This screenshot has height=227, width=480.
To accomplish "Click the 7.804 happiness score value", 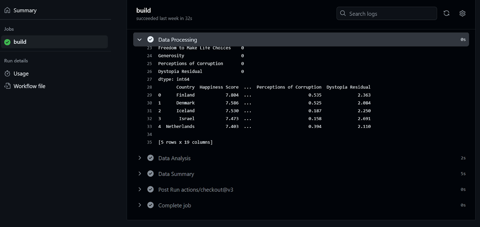I will tap(232, 95).
